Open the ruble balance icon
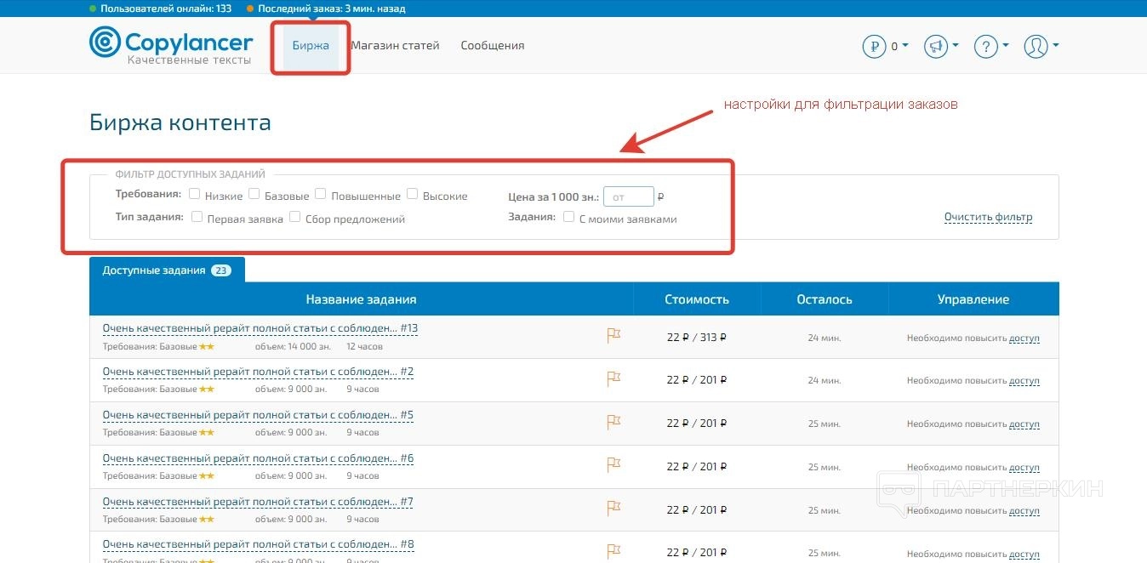 point(874,46)
